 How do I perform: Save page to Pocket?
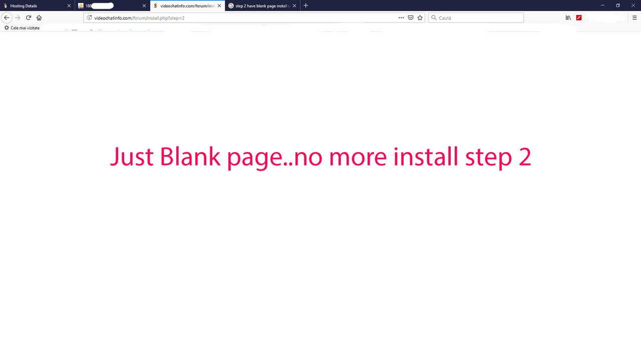[411, 17]
